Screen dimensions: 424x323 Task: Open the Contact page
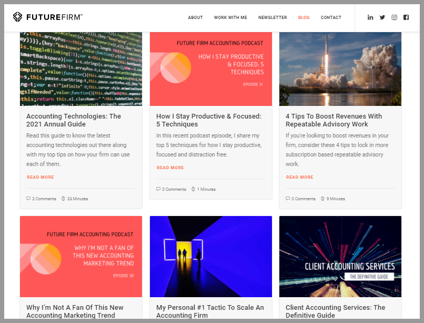[331, 17]
